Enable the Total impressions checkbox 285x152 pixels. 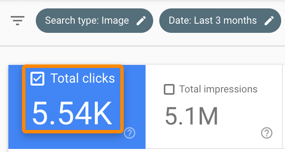point(169,89)
